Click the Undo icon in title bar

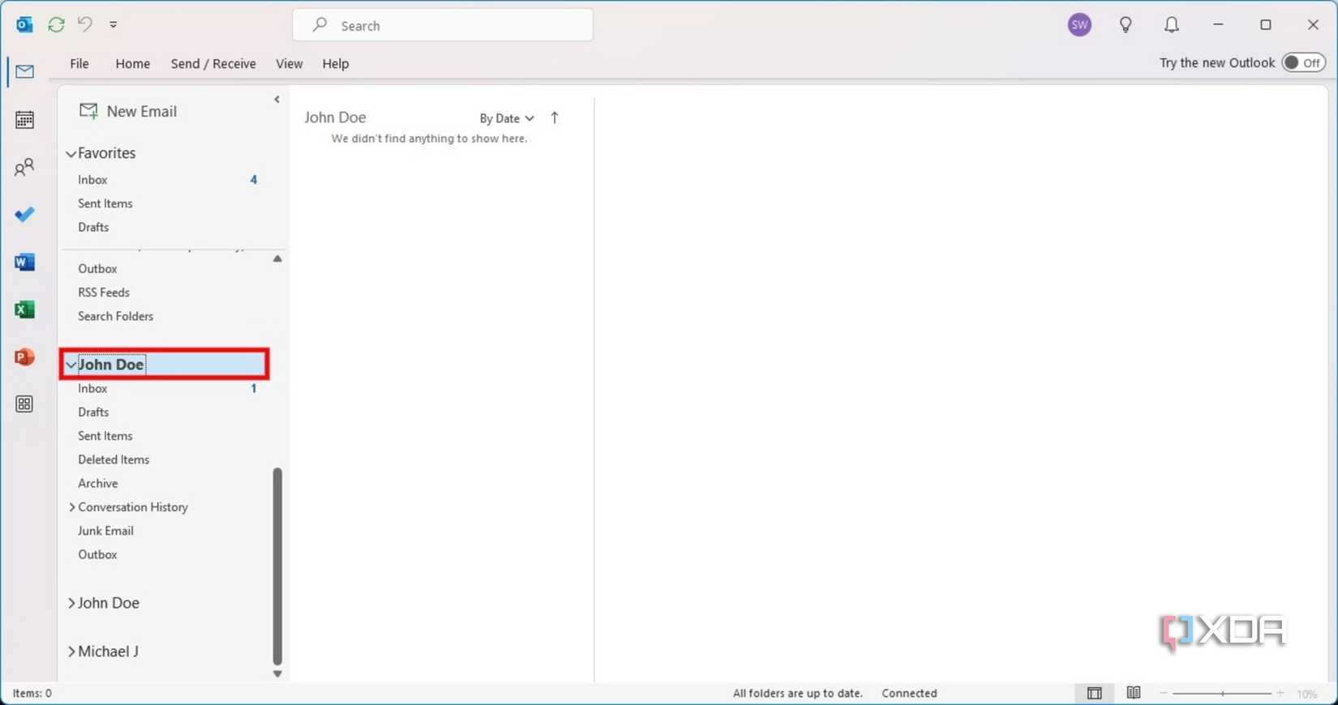85,24
